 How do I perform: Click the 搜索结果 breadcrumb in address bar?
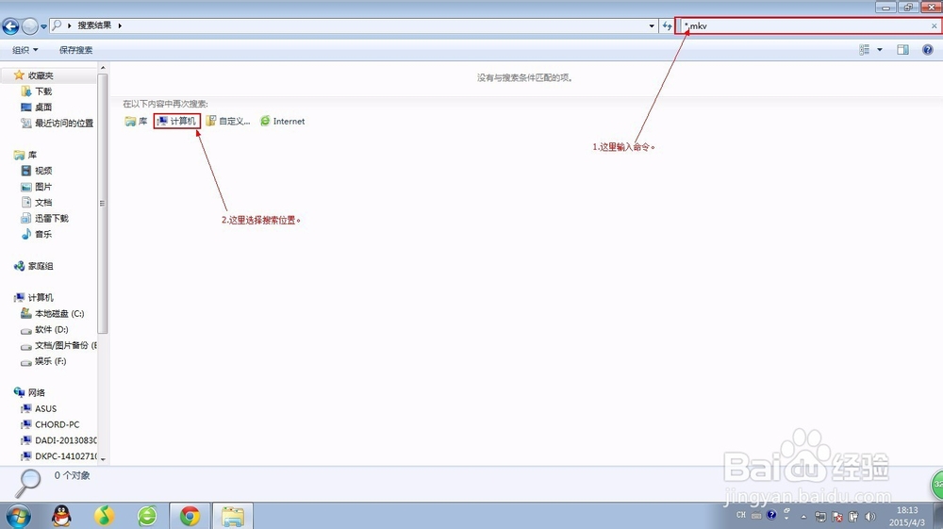point(94,25)
